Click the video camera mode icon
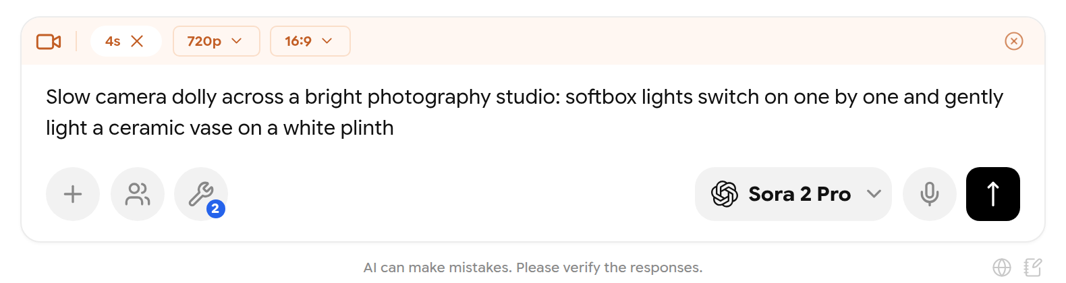This screenshot has width=1066, height=283. point(49,42)
